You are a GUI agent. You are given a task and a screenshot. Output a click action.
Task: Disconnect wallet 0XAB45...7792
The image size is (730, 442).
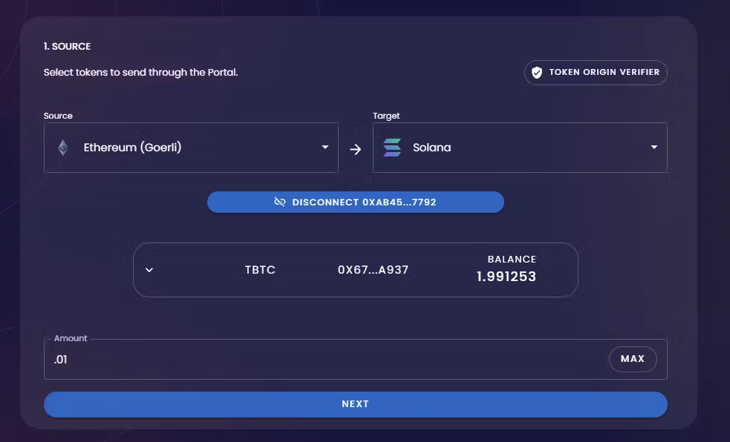(x=356, y=202)
